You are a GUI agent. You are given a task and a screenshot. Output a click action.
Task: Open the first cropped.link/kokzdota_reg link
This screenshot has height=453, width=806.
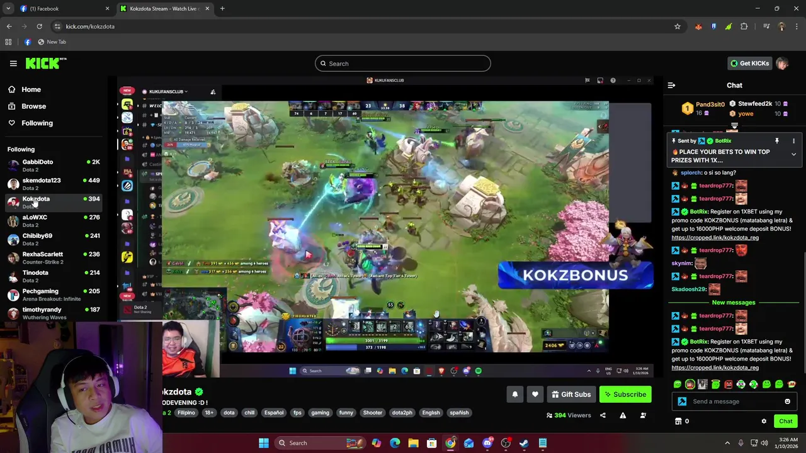tap(715, 238)
